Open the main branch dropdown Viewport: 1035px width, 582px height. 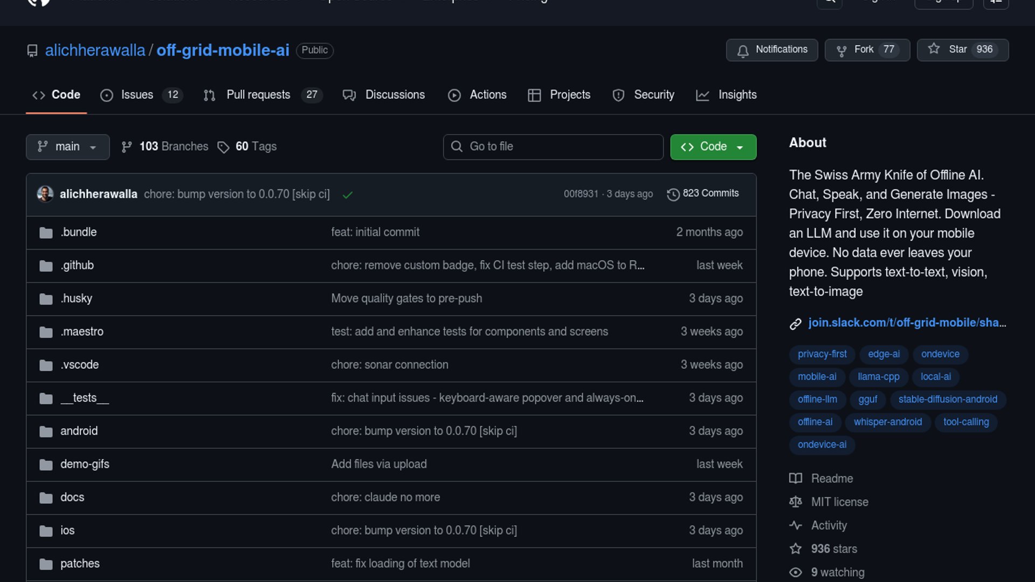67,147
